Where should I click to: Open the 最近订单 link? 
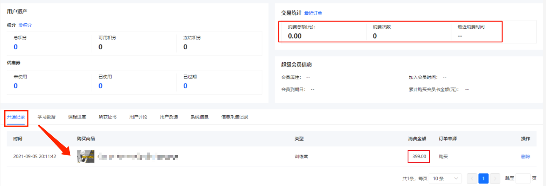[313, 13]
